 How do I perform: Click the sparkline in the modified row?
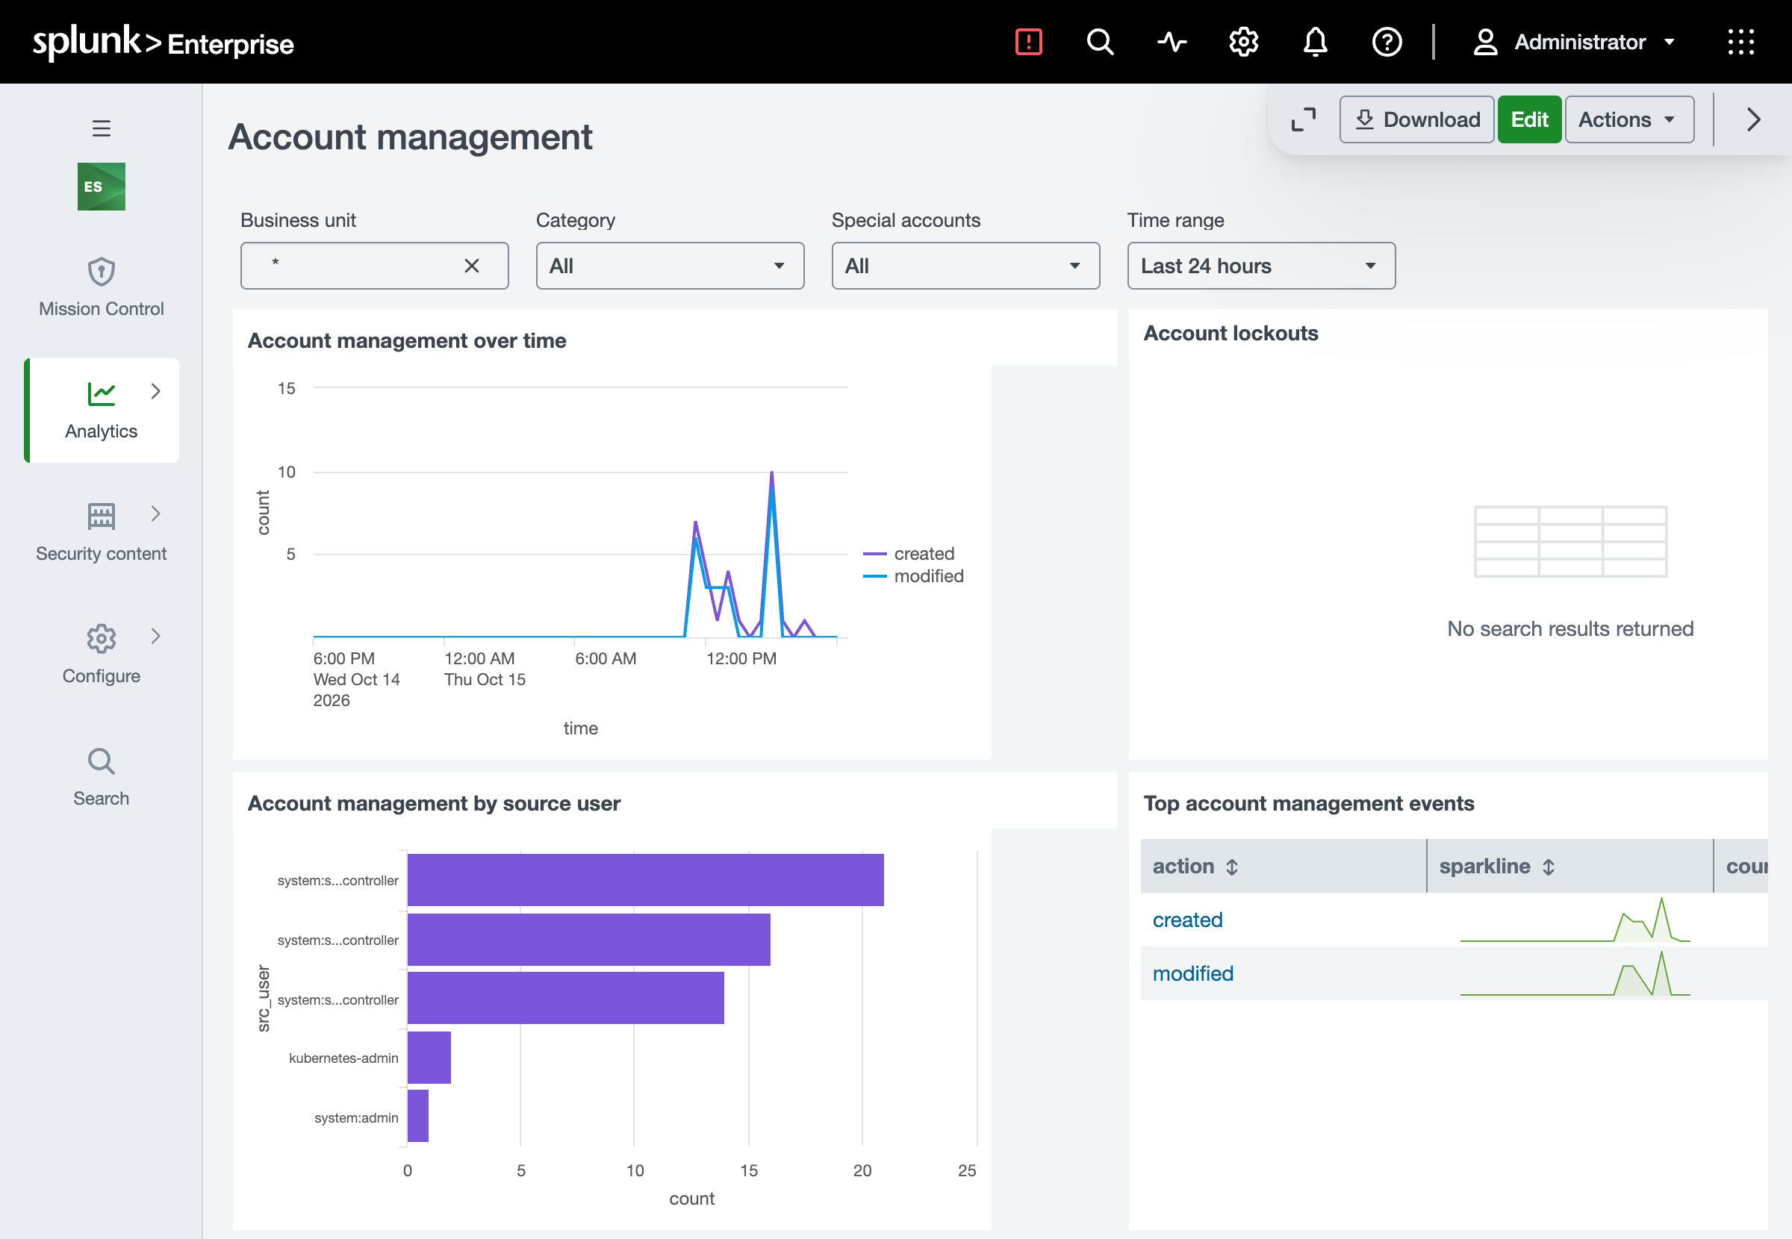[1575, 973]
